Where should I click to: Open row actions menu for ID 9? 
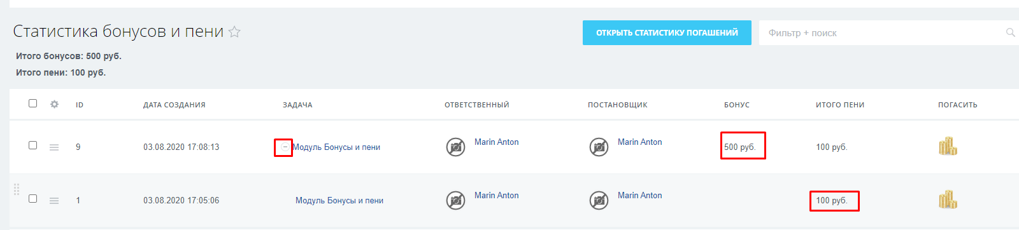click(x=54, y=147)
